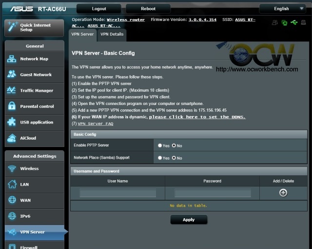This screenshot has height=249, width=312.
Task: Open AiCloud menu item
Action: [x=35, y=138]
